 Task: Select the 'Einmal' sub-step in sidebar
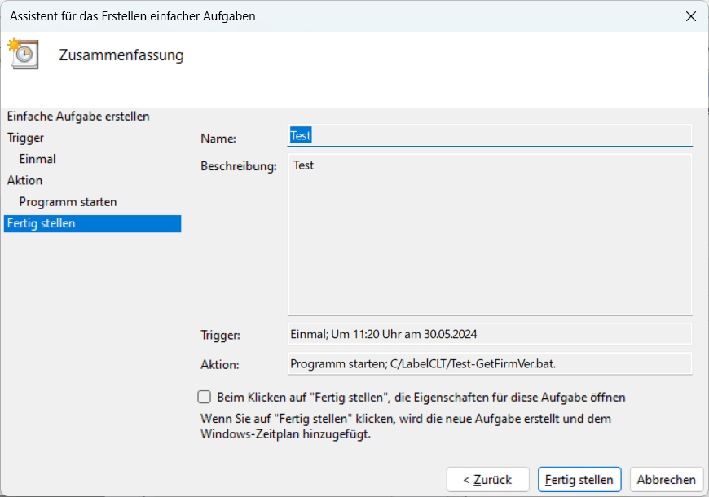37,159
